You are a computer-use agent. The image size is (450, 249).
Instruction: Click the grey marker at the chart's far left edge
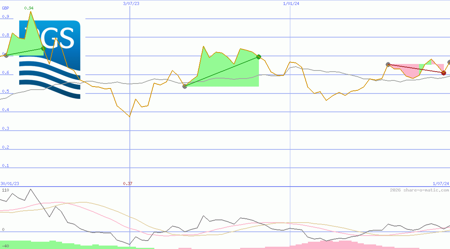pyautogui.click(x=6, y=56)
